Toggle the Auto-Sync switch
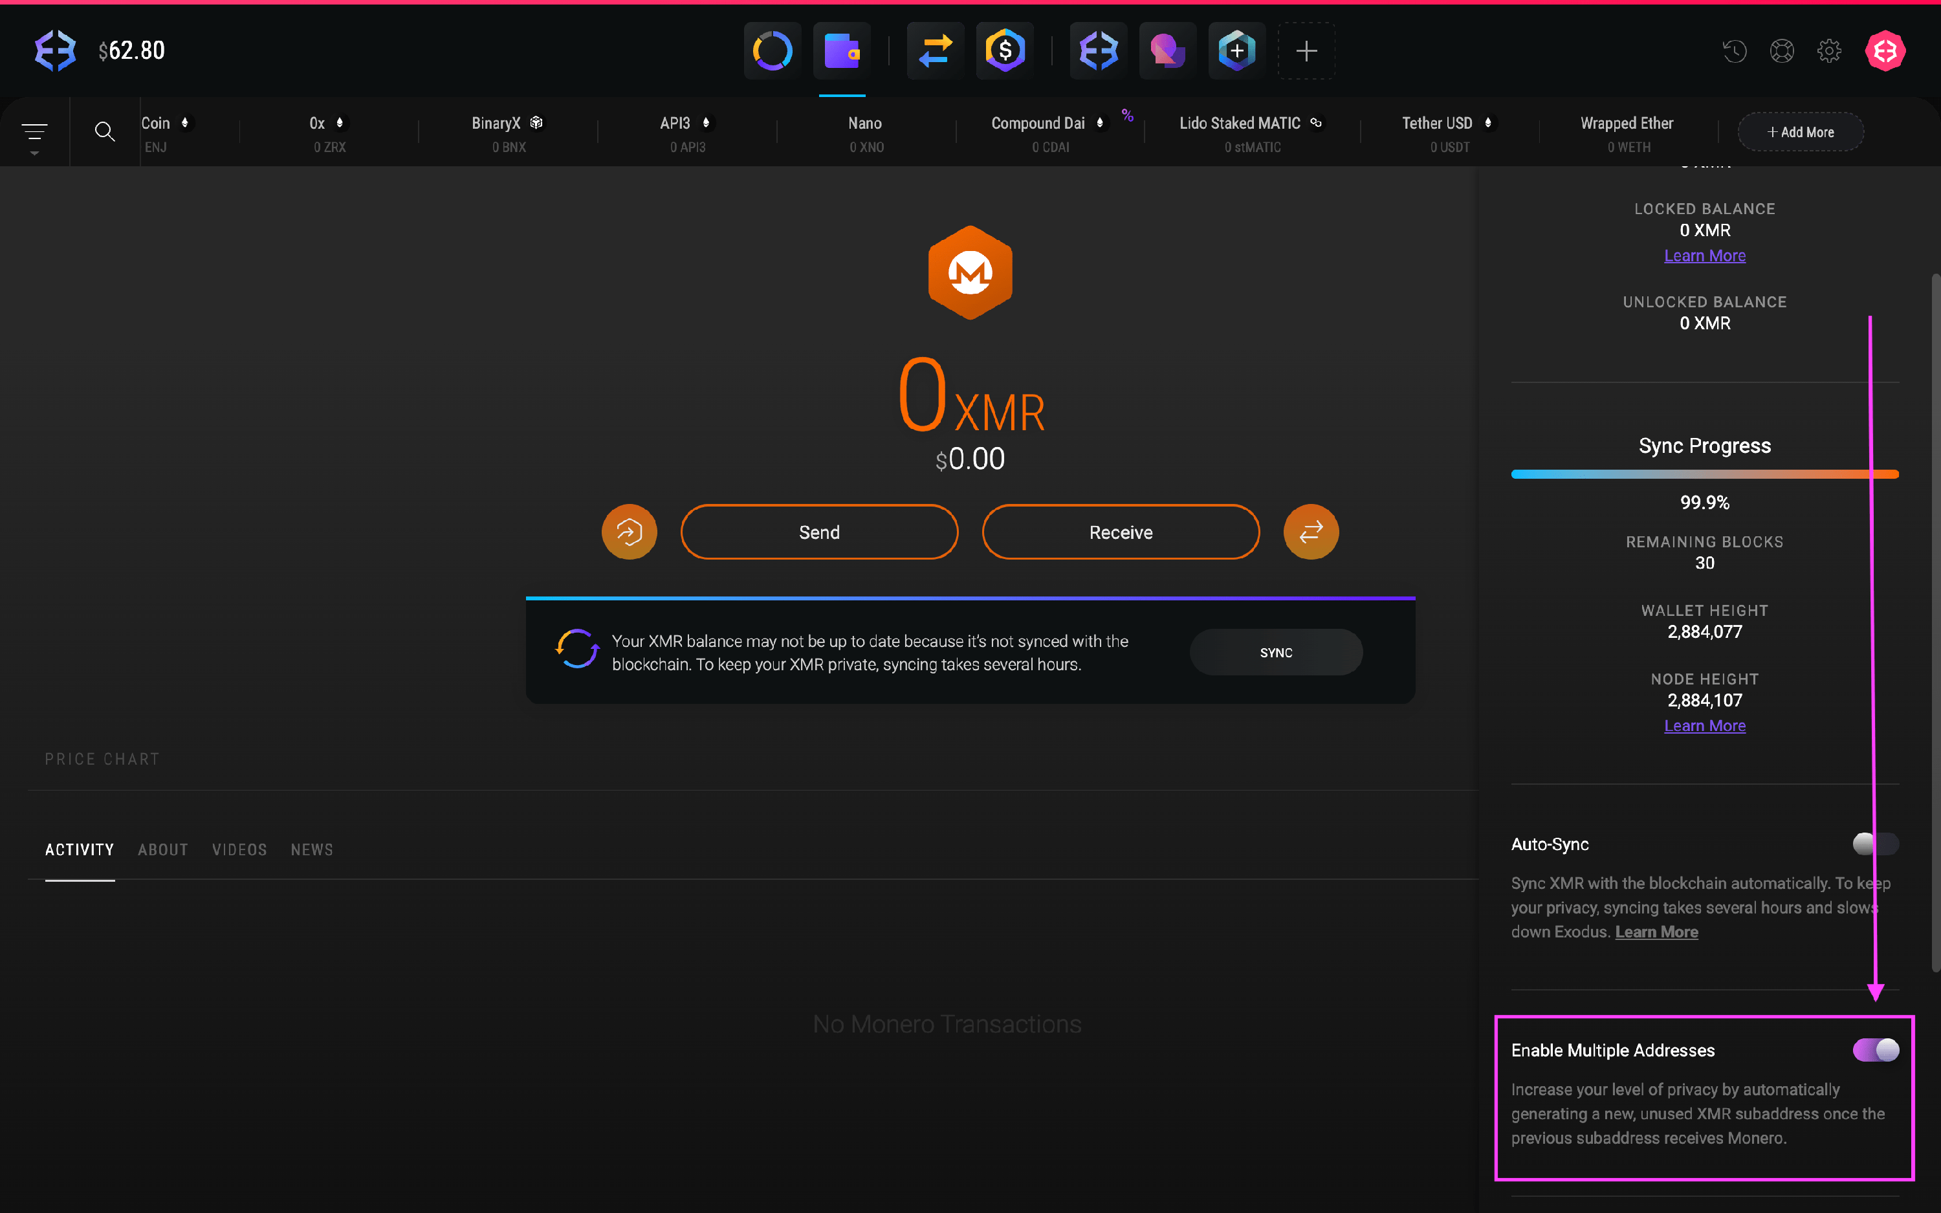The image size is (1941, 1213). [x=1875, y=844]
